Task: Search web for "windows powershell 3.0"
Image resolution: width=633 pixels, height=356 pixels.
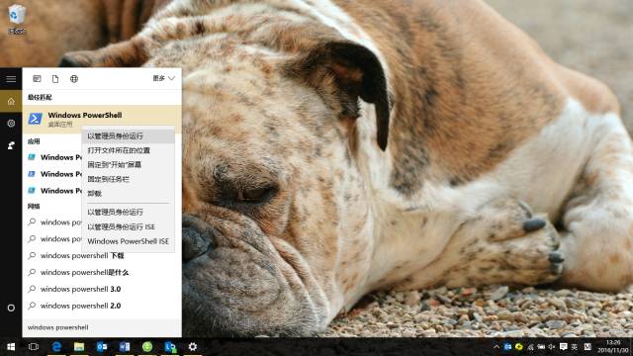Action: tap(102, 289)
